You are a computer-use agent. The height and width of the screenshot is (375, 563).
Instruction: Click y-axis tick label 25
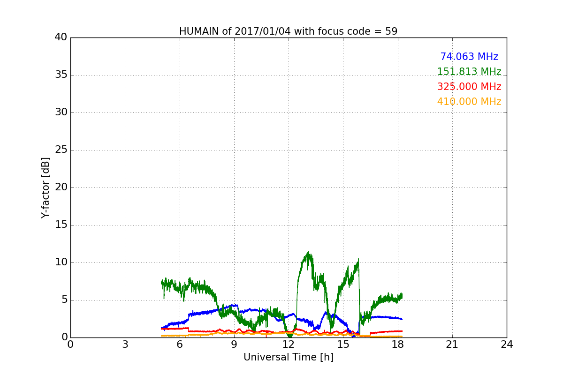click(61, 150)
